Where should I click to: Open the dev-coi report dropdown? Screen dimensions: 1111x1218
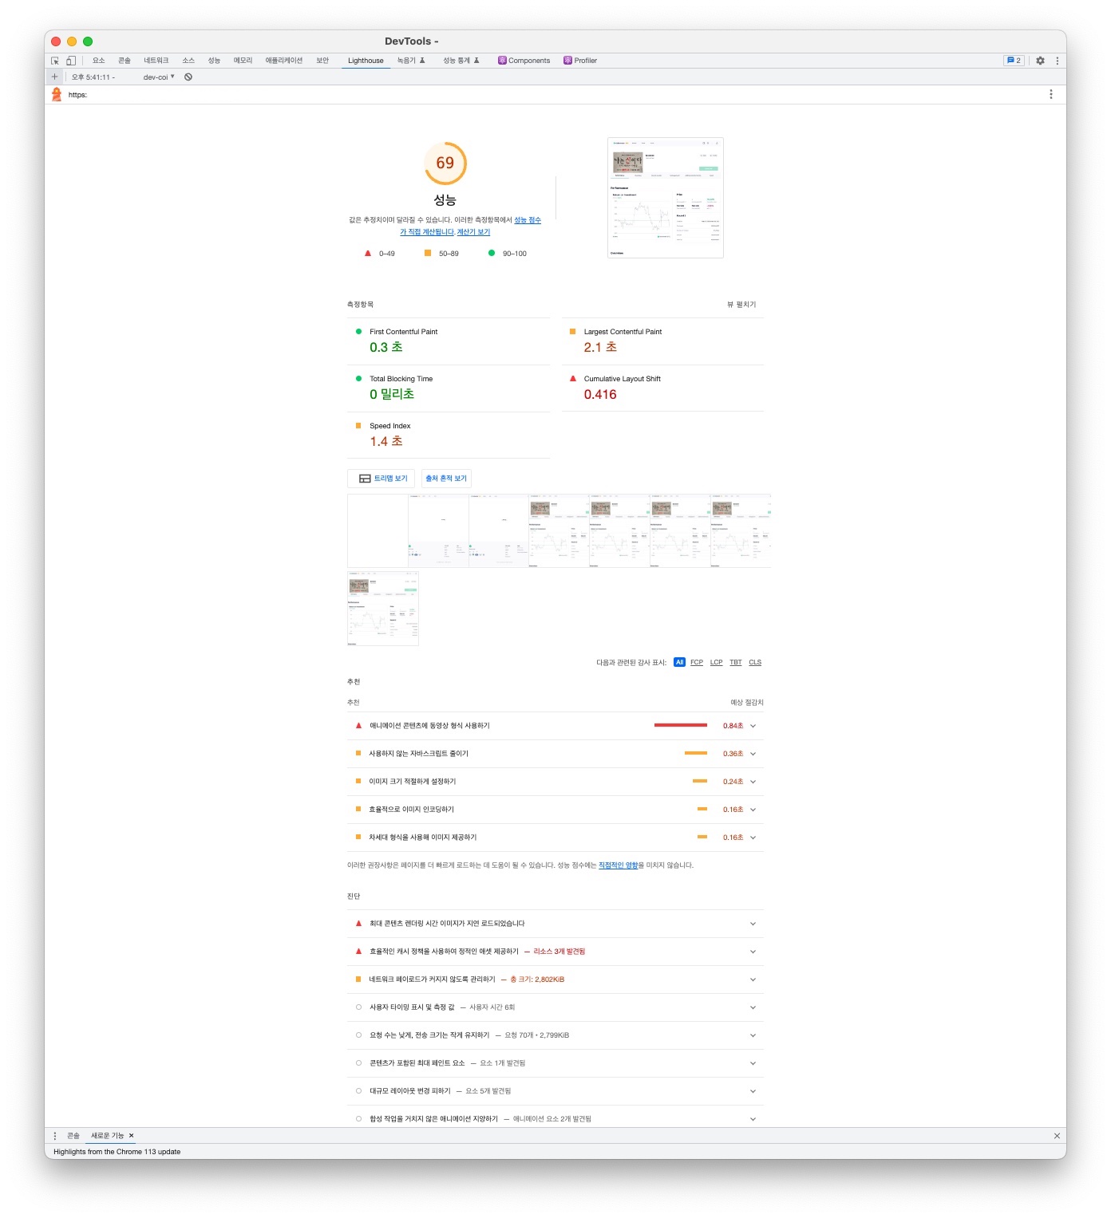coord(159,77)
